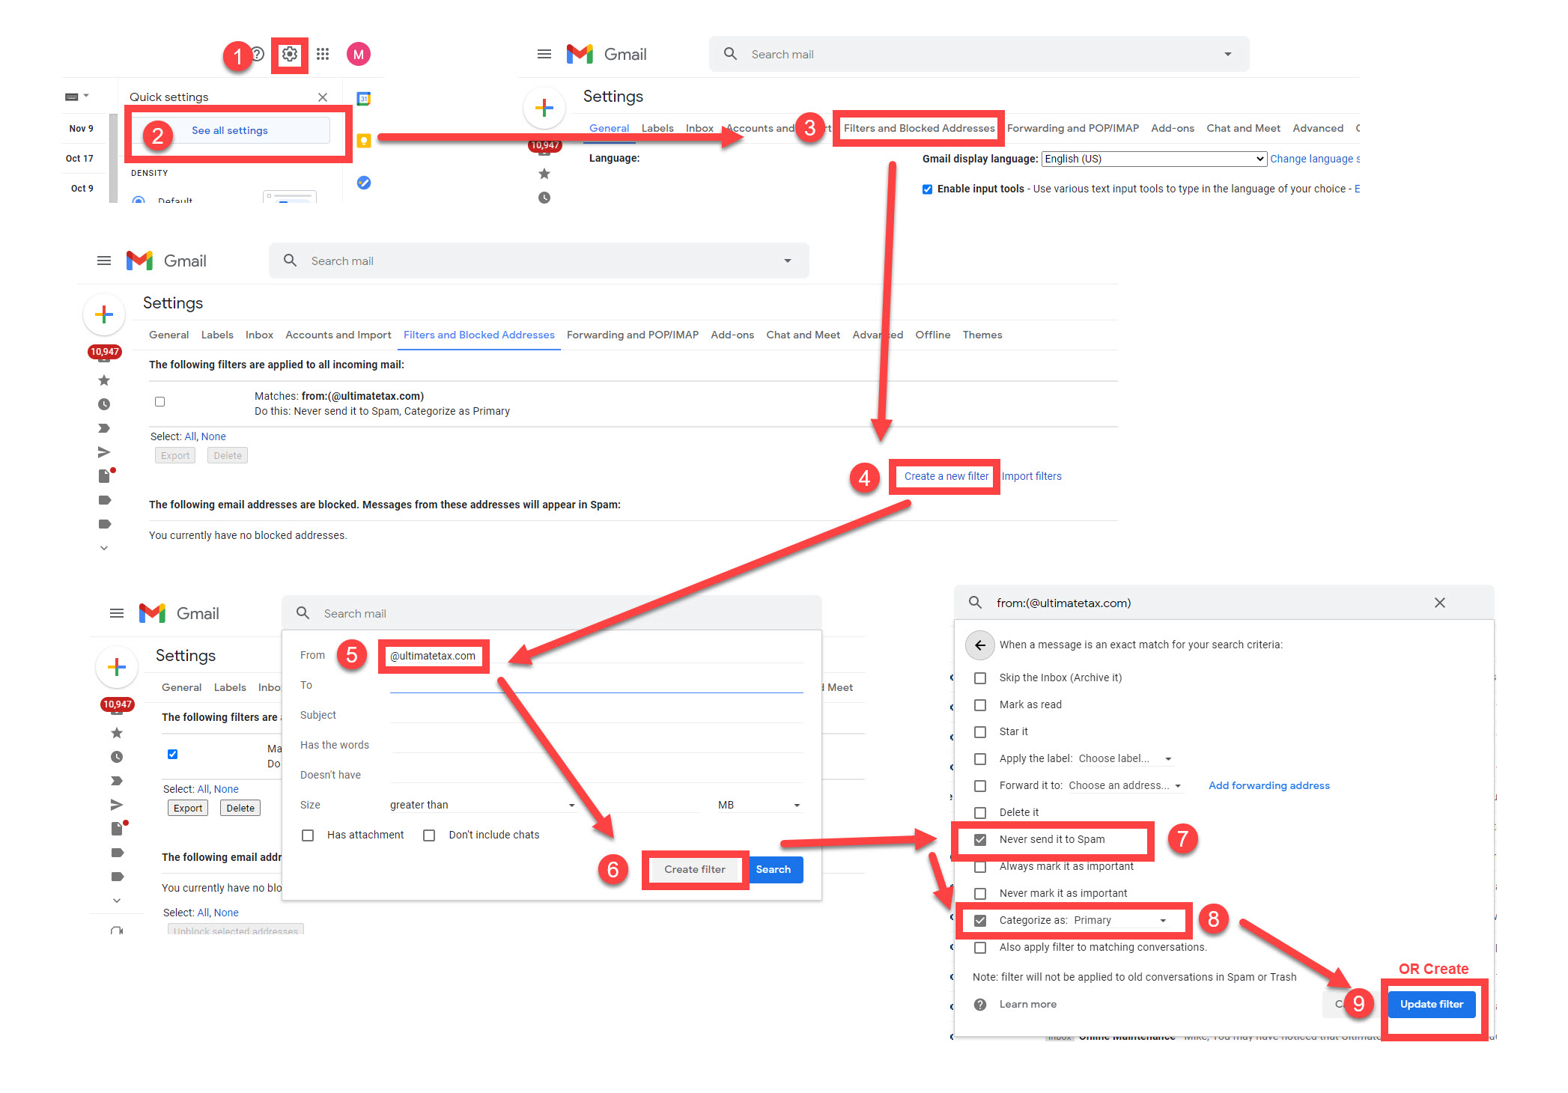Click Create new filter button
Screen dimensions: 1568x1093
[945, 476]
